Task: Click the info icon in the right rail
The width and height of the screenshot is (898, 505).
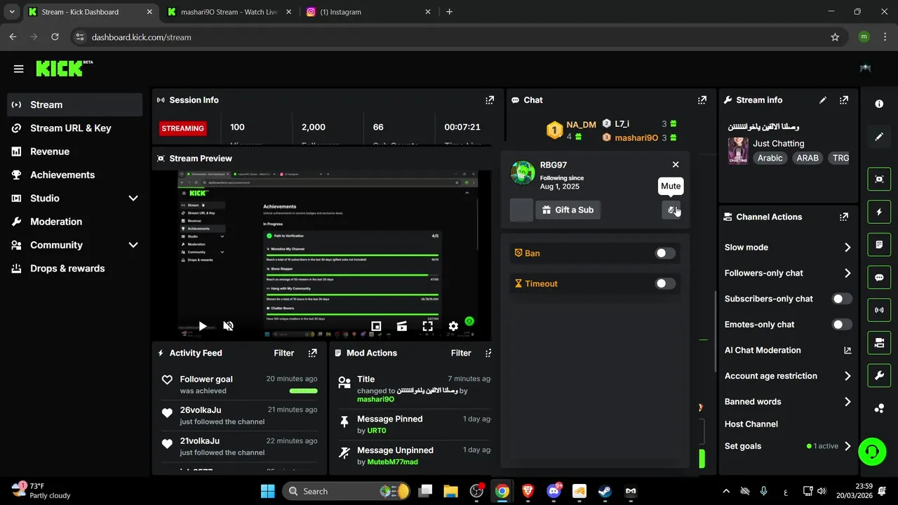Action: point(879,104)
